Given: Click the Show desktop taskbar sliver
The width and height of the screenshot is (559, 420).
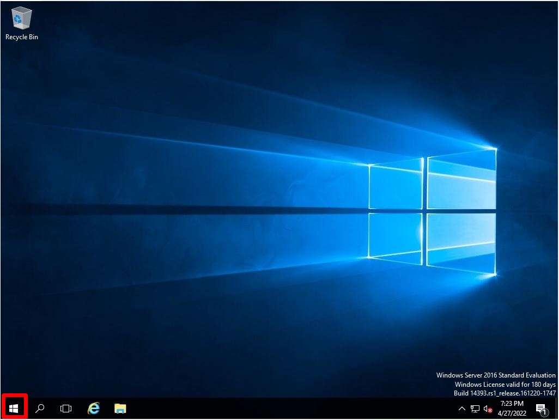Looking at the screenshot, I should (x=556, y=408).
